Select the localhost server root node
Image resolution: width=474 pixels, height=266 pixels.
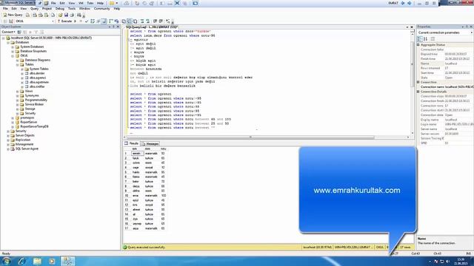point(51,38)
